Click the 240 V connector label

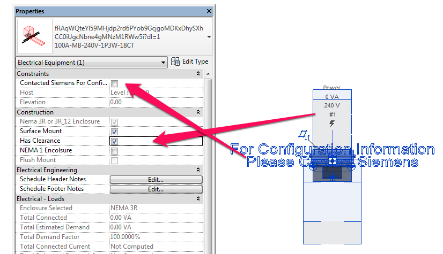pyautogui.click(x=332, y=105)
